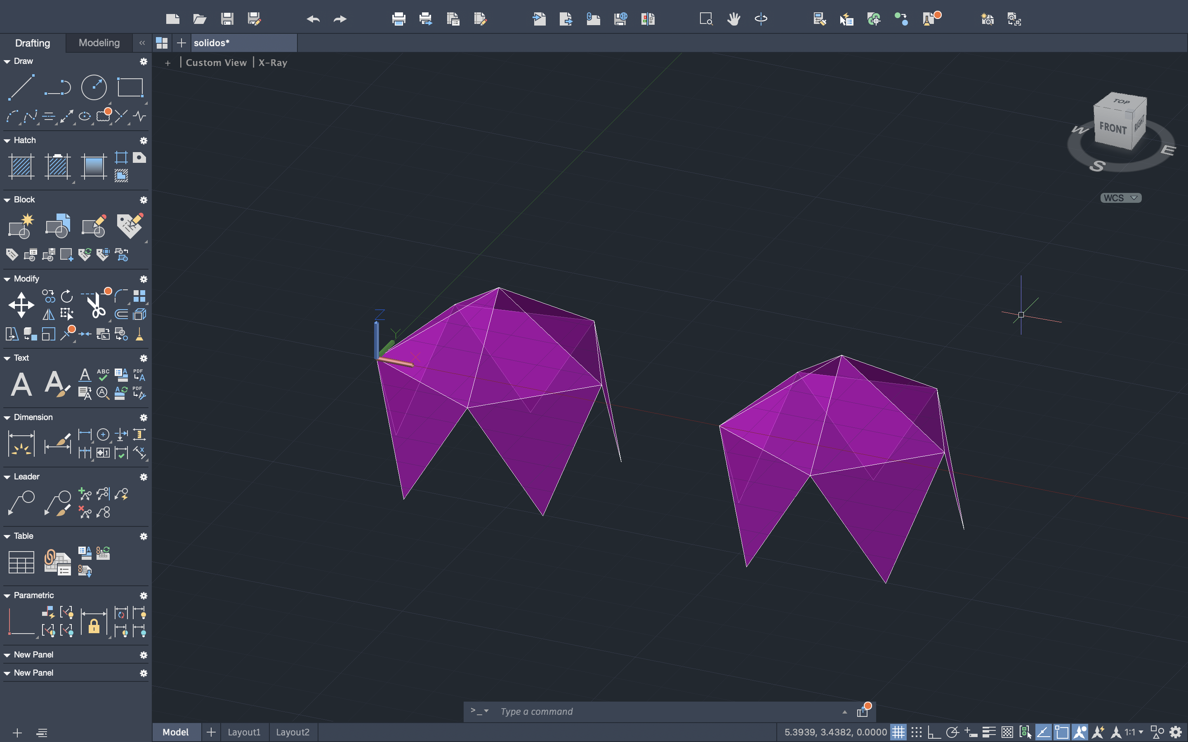
Task: Select the Multiline Text tool
Action: click(x=21, y=384)
